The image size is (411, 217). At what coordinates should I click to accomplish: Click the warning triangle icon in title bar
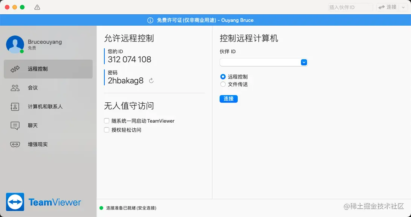37,7
